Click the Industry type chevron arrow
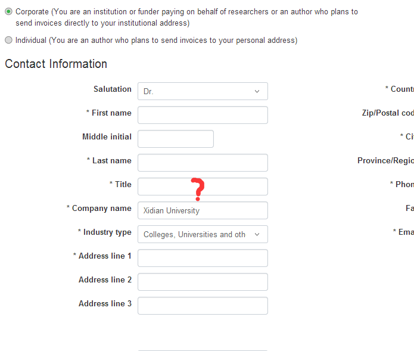This screenshot has width=414, height=351. click(257, 234)
